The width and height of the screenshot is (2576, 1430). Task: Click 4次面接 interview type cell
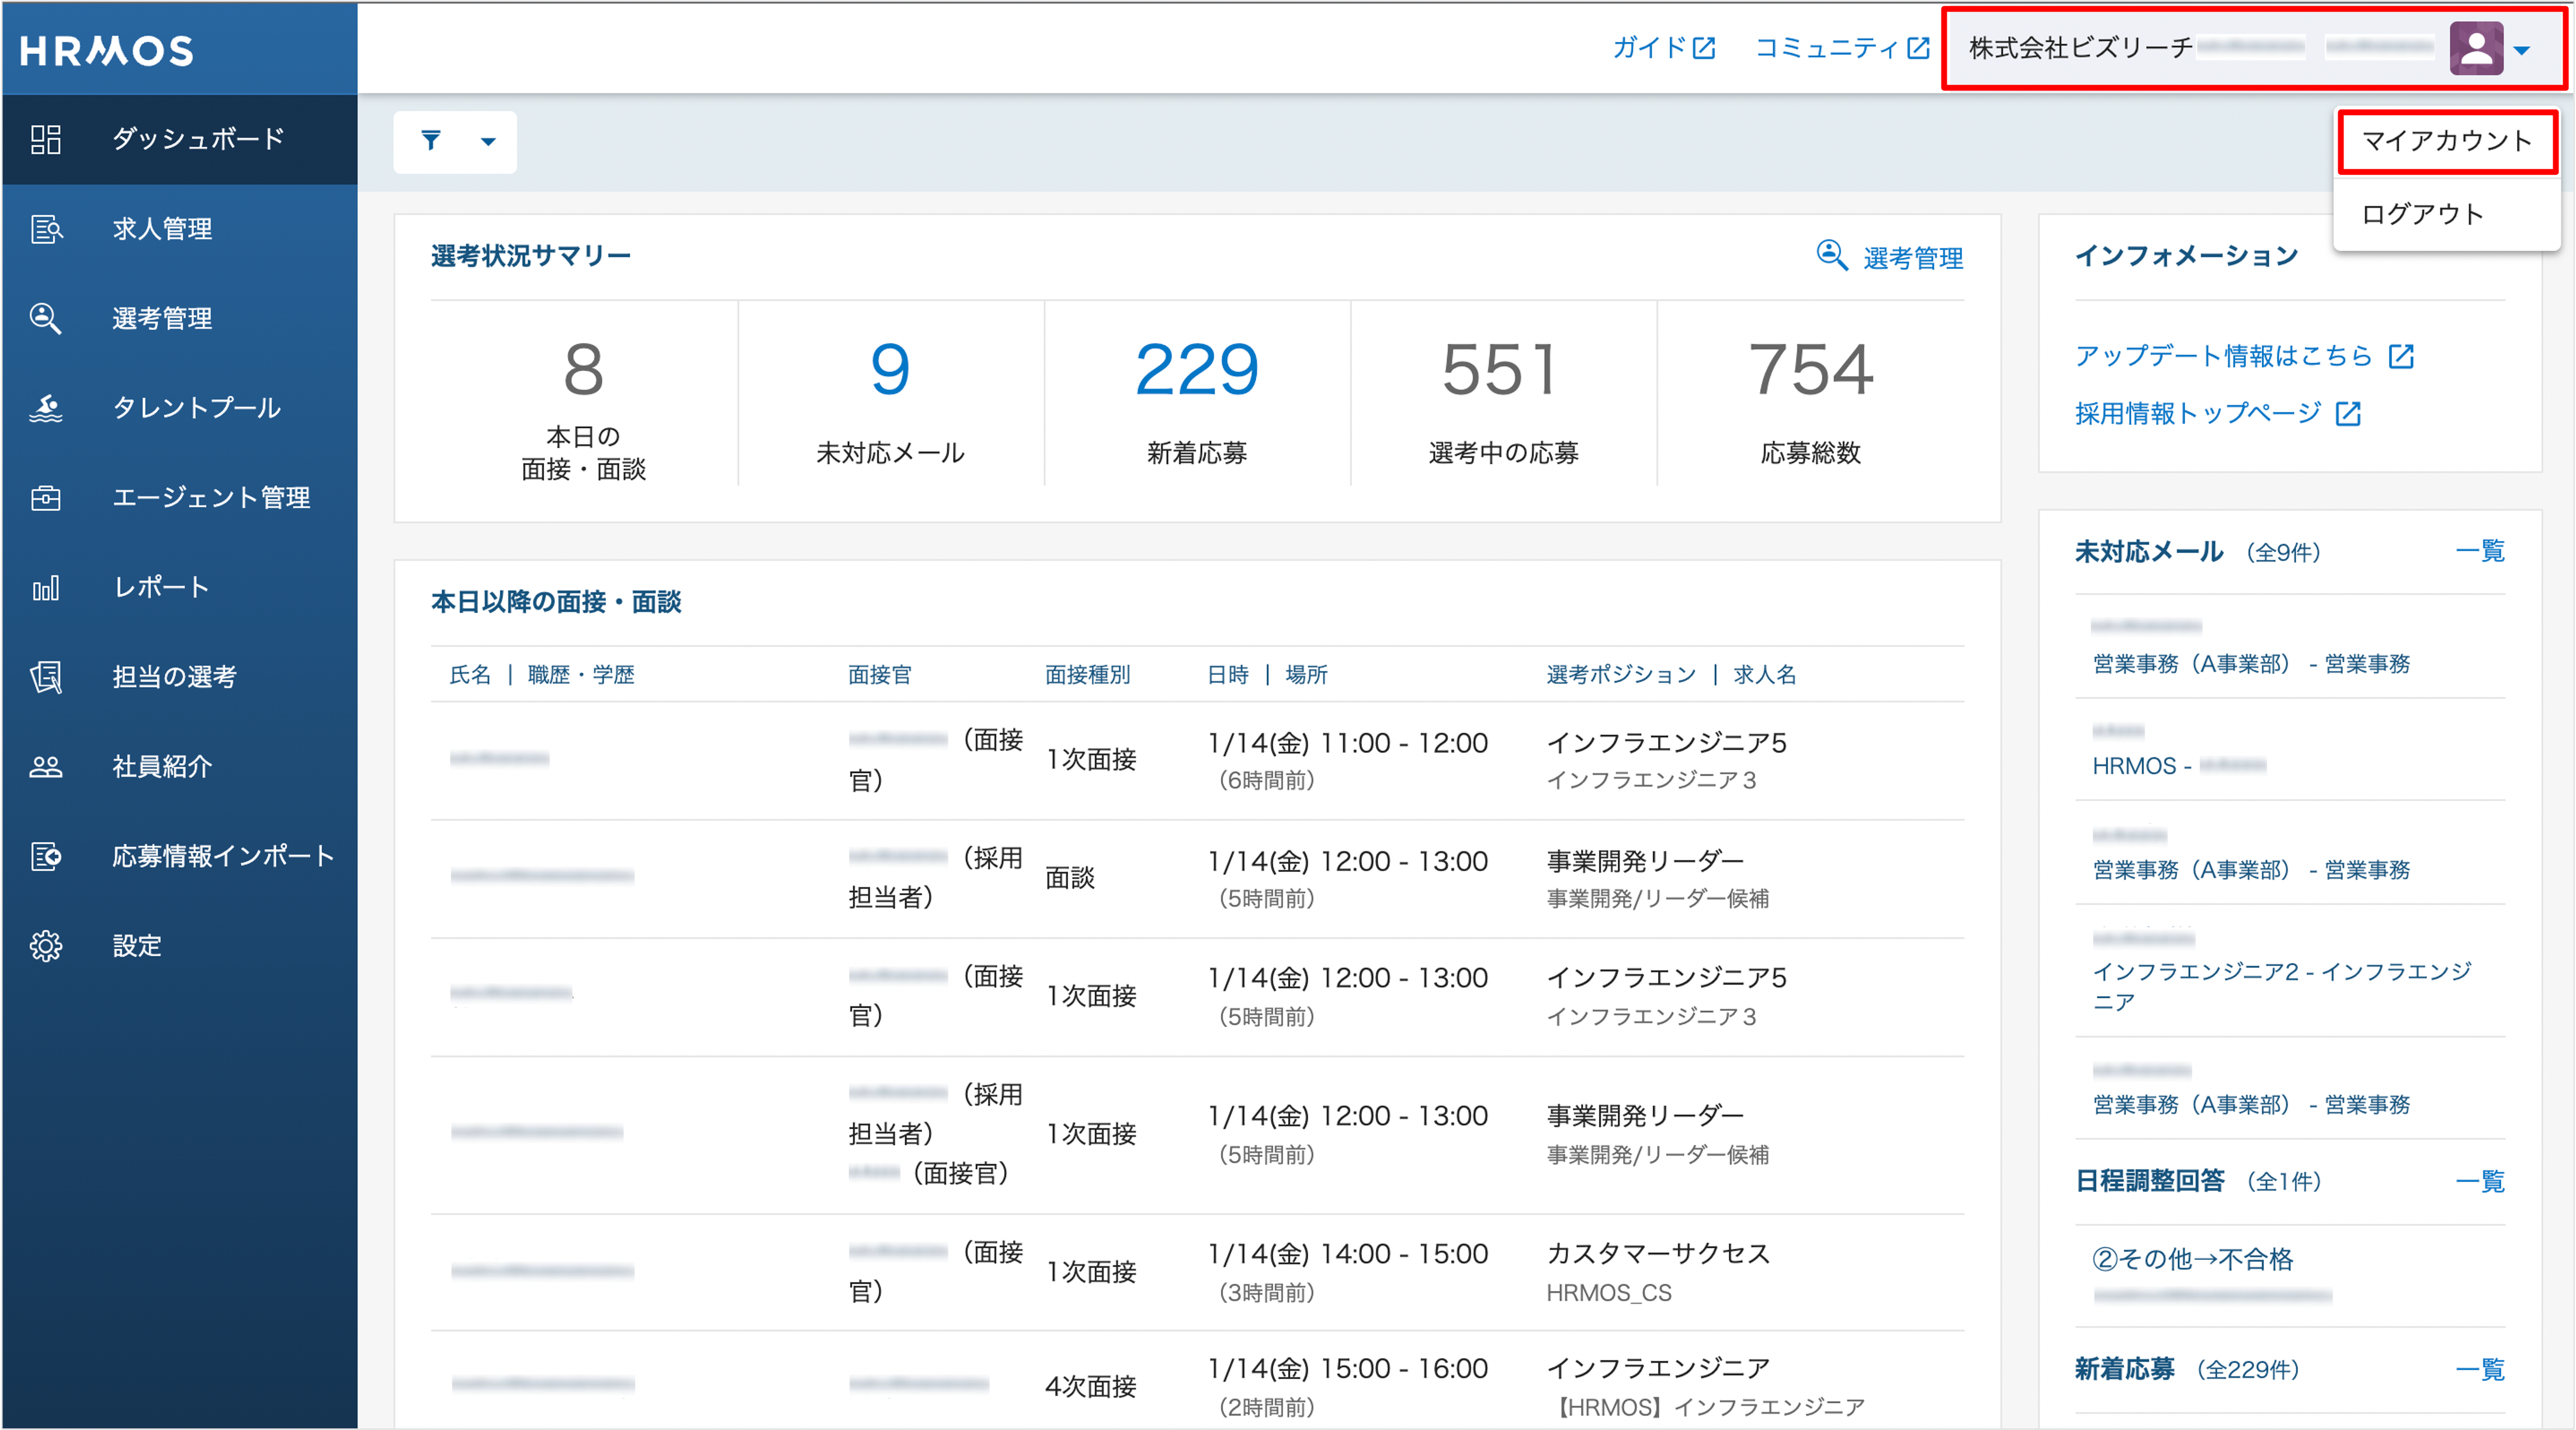[1090, 1387]
